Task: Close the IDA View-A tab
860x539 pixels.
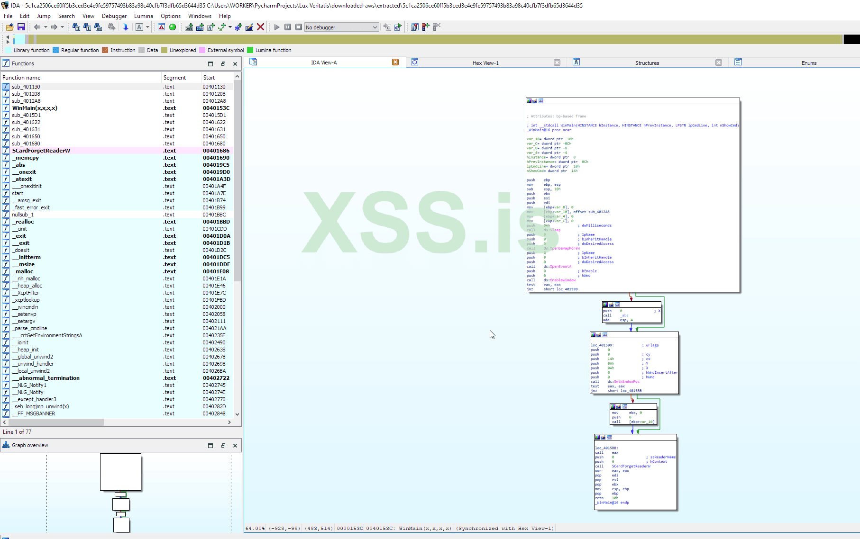Action: (395, 62)
